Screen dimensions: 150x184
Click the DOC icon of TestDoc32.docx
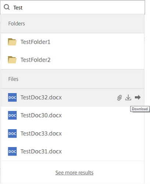(12, 97)
